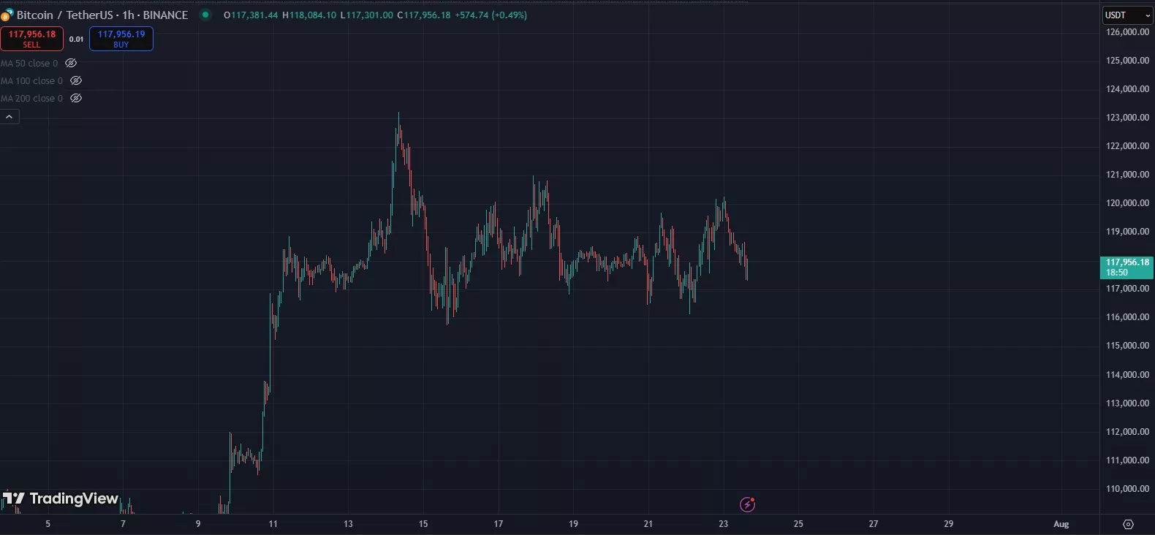Select the MA 100 close legend label
The height and width of the screenshot is (535, 1155).
point(31,81)
